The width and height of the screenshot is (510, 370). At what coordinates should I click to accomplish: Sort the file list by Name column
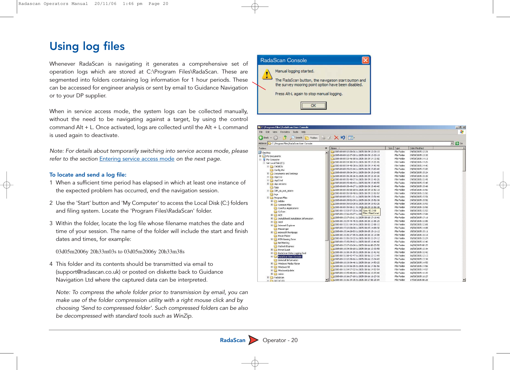coord(358,148)
